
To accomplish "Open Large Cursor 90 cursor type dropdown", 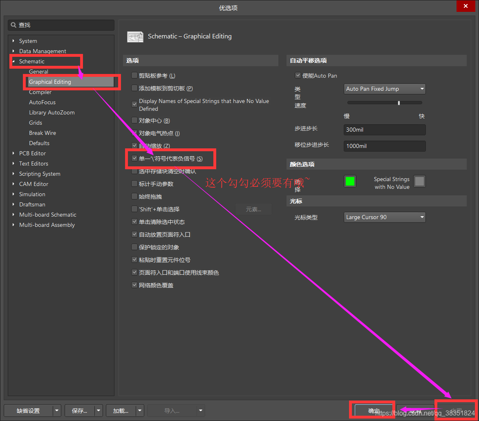I will point(385,217).
